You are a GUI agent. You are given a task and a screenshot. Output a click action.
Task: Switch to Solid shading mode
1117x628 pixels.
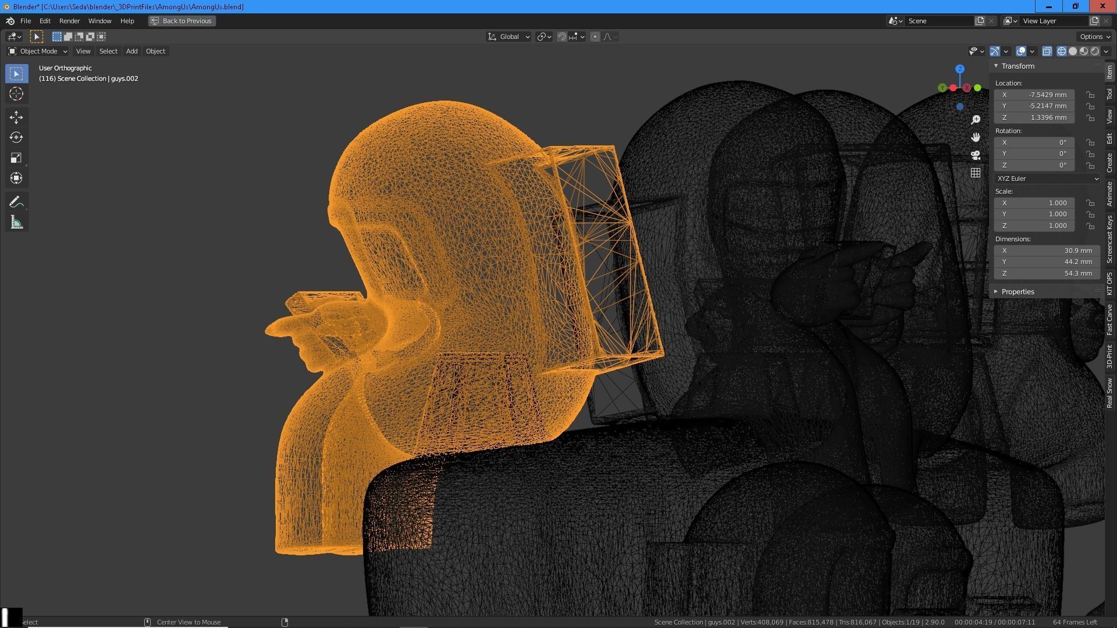pyautogui.click(x=1073, y=51)
